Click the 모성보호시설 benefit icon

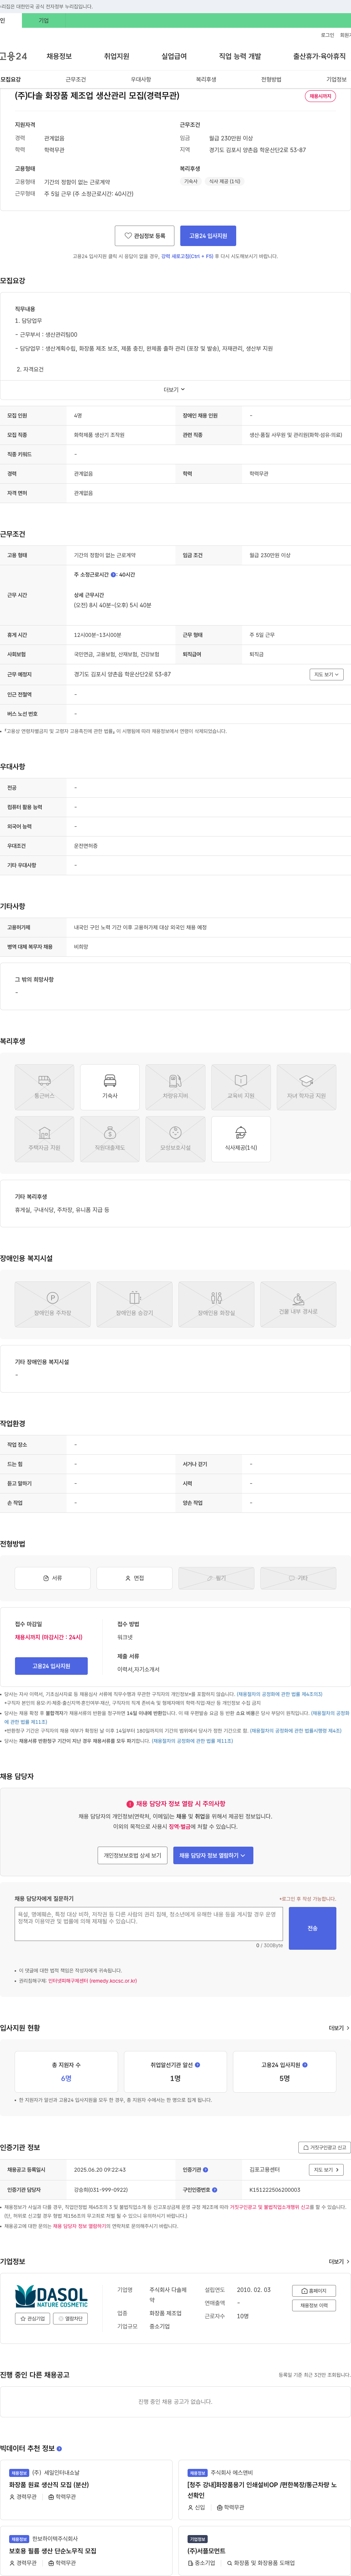click(x=175, y=1139)
